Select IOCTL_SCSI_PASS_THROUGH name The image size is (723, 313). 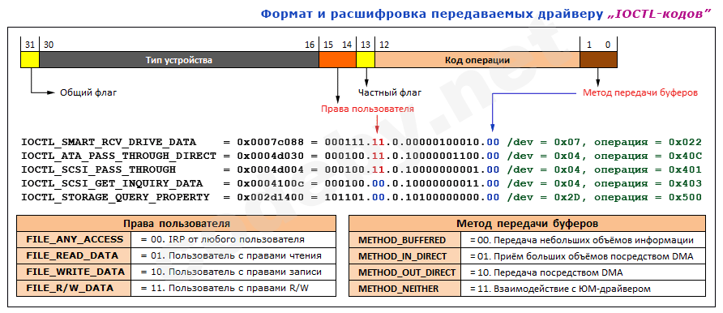(x=99, y=169)
